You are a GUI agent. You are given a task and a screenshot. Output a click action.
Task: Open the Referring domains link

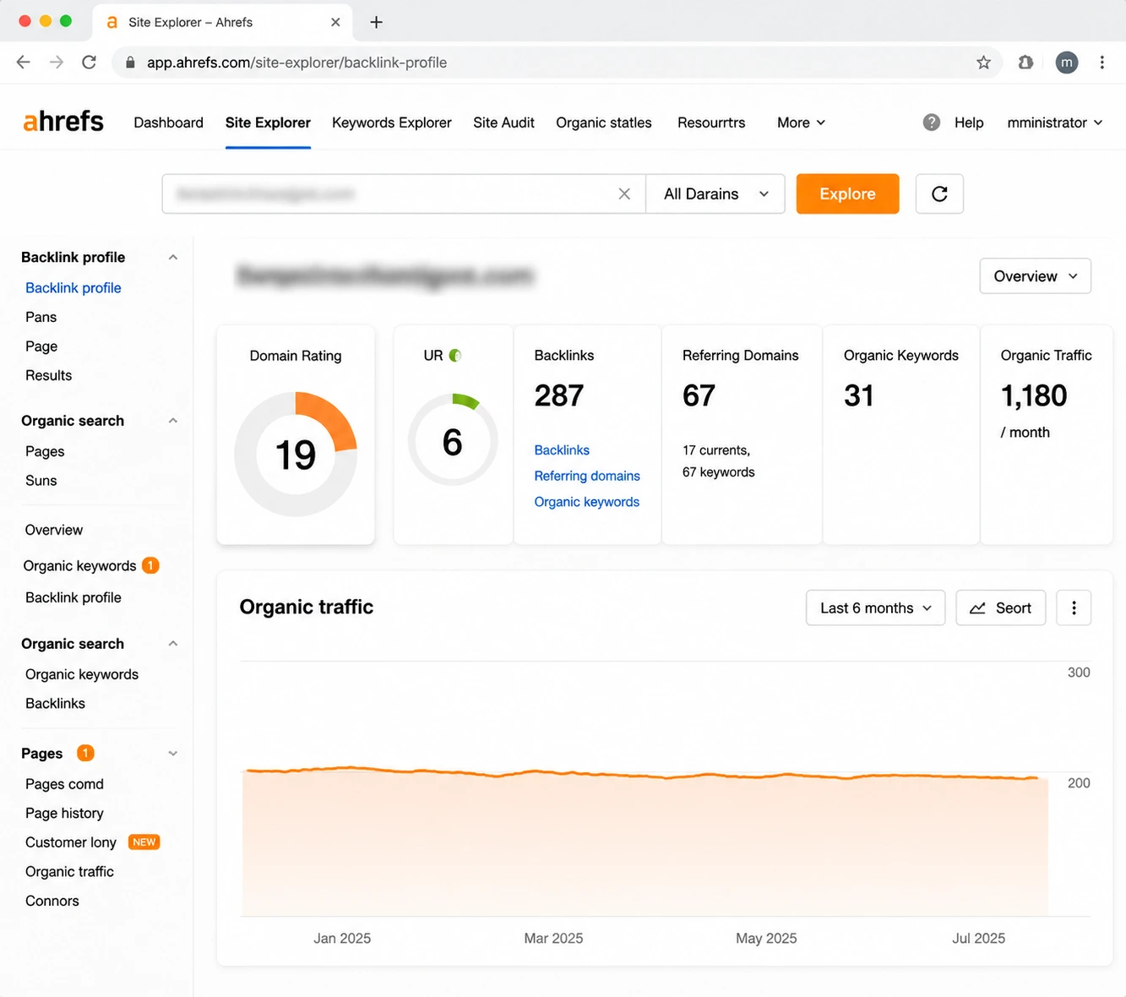point(587,476)
